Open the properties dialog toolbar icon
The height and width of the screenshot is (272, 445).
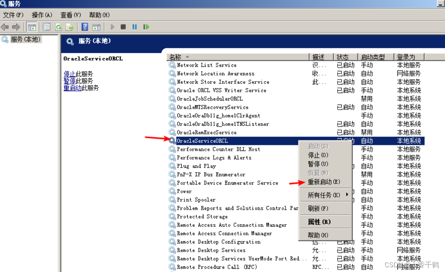pos(47,27)
